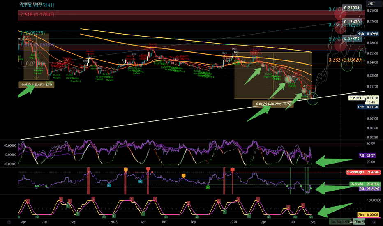Image resolution: width=383 pixels, height=226 pixels.
Task: Click the Sat 24/11/23 date marker
Action: point(339,222)
